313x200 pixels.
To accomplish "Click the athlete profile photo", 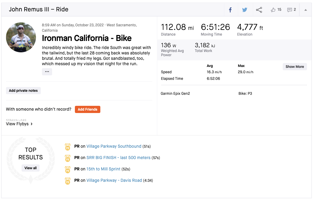I will pyautogui.click(x=21, y=37).
